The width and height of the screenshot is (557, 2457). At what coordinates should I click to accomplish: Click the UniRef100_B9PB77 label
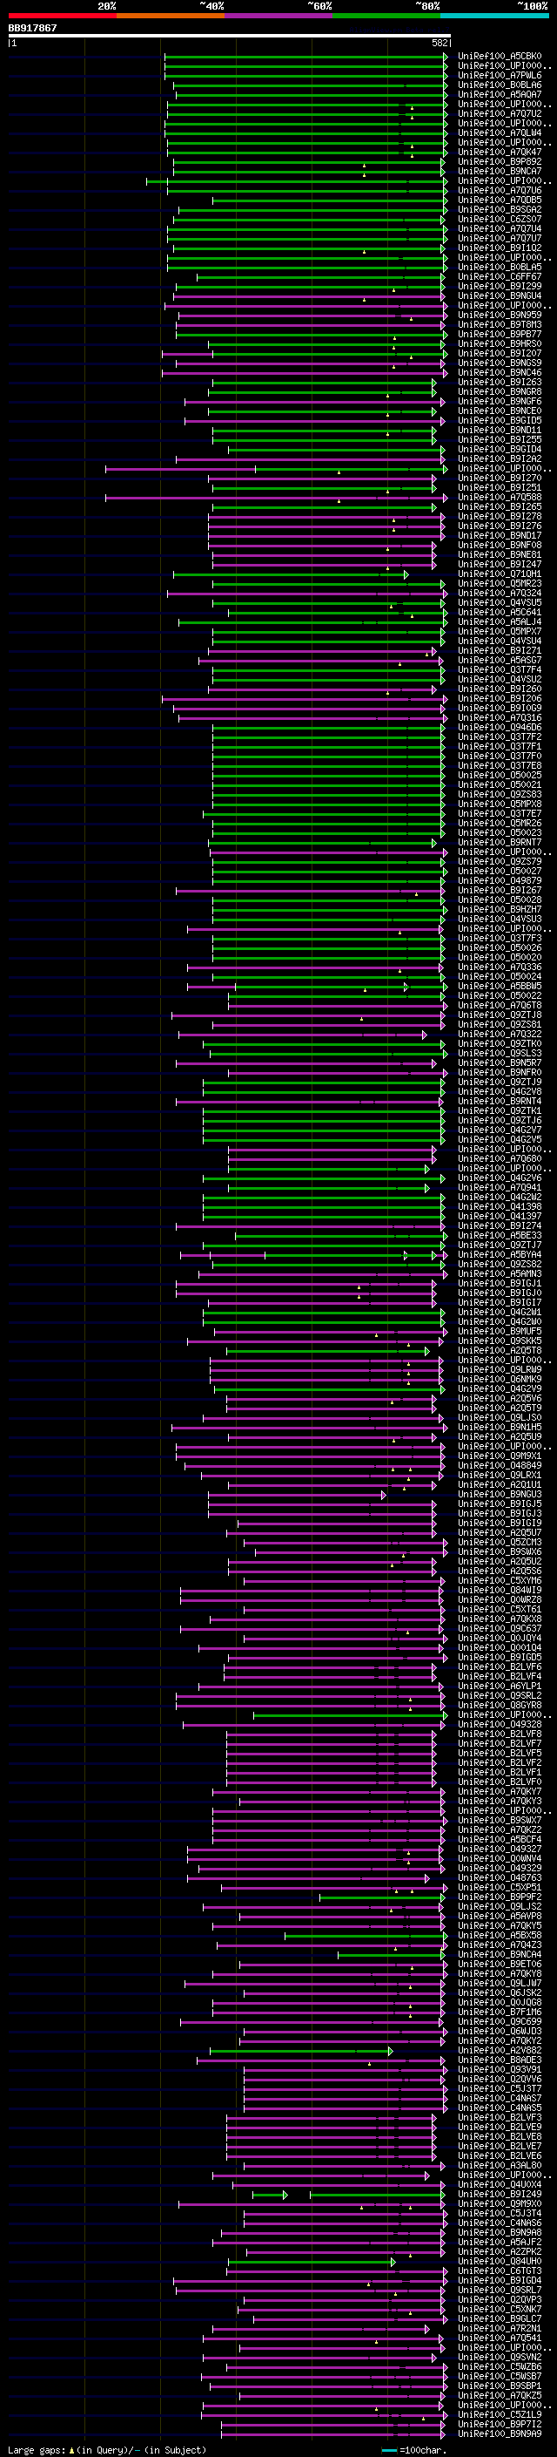pos(499,334)
